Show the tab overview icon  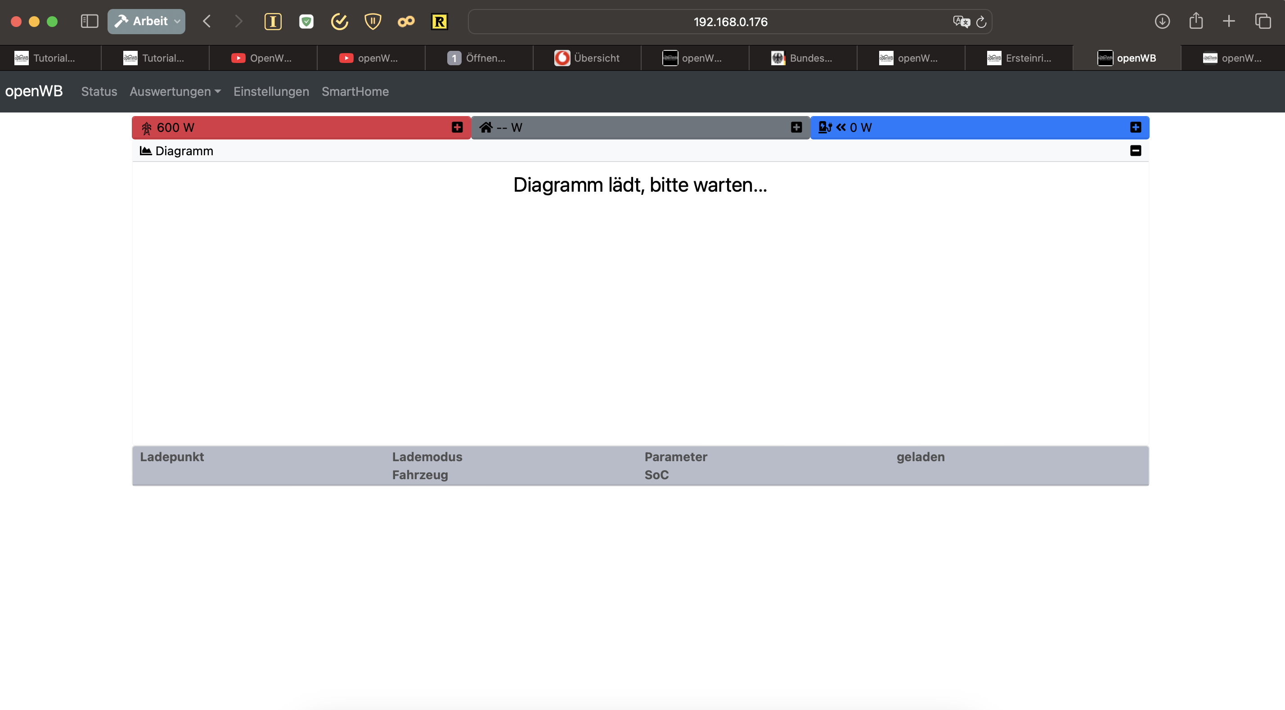point(1263,22)
